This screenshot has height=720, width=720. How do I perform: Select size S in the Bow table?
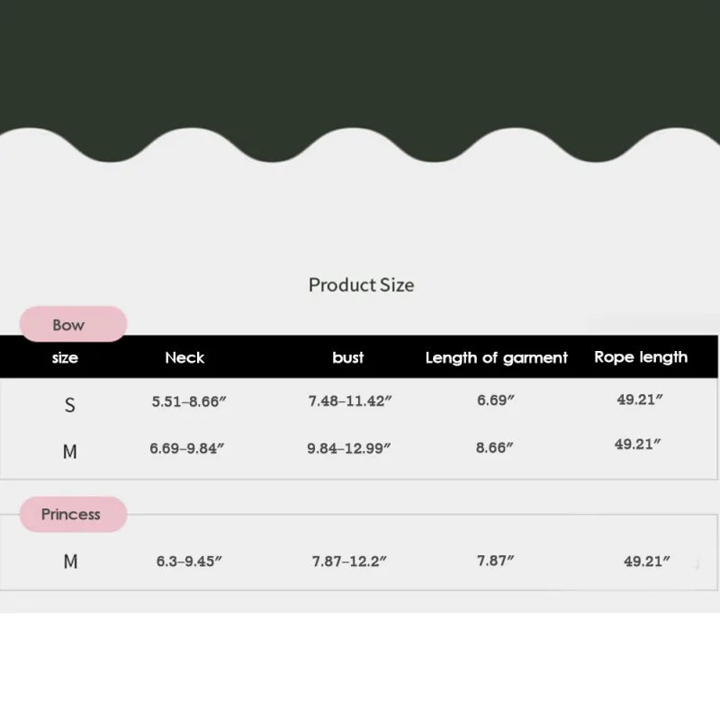click(69, 406)
